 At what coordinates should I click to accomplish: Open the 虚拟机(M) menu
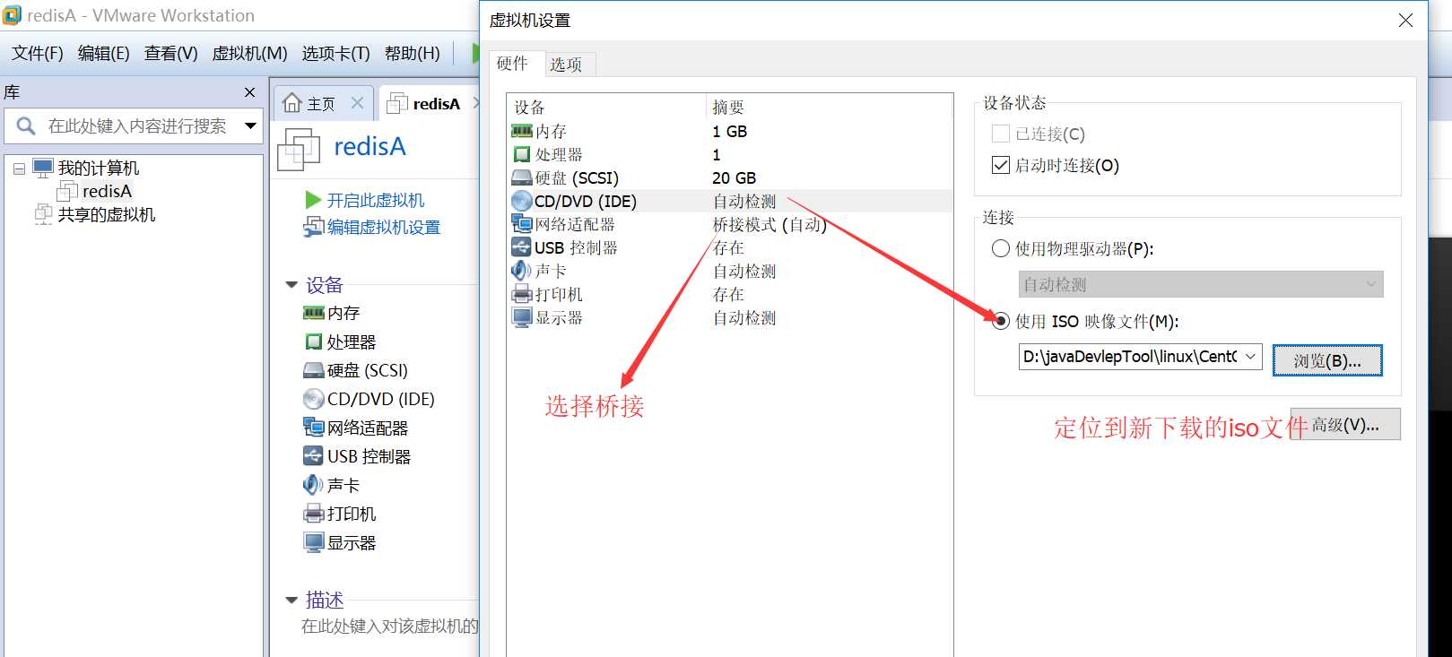[x=249, y=53]
